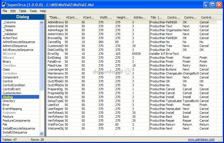Click the Height... column header
This screenshot has height=143, width=224.
(122, 17)
